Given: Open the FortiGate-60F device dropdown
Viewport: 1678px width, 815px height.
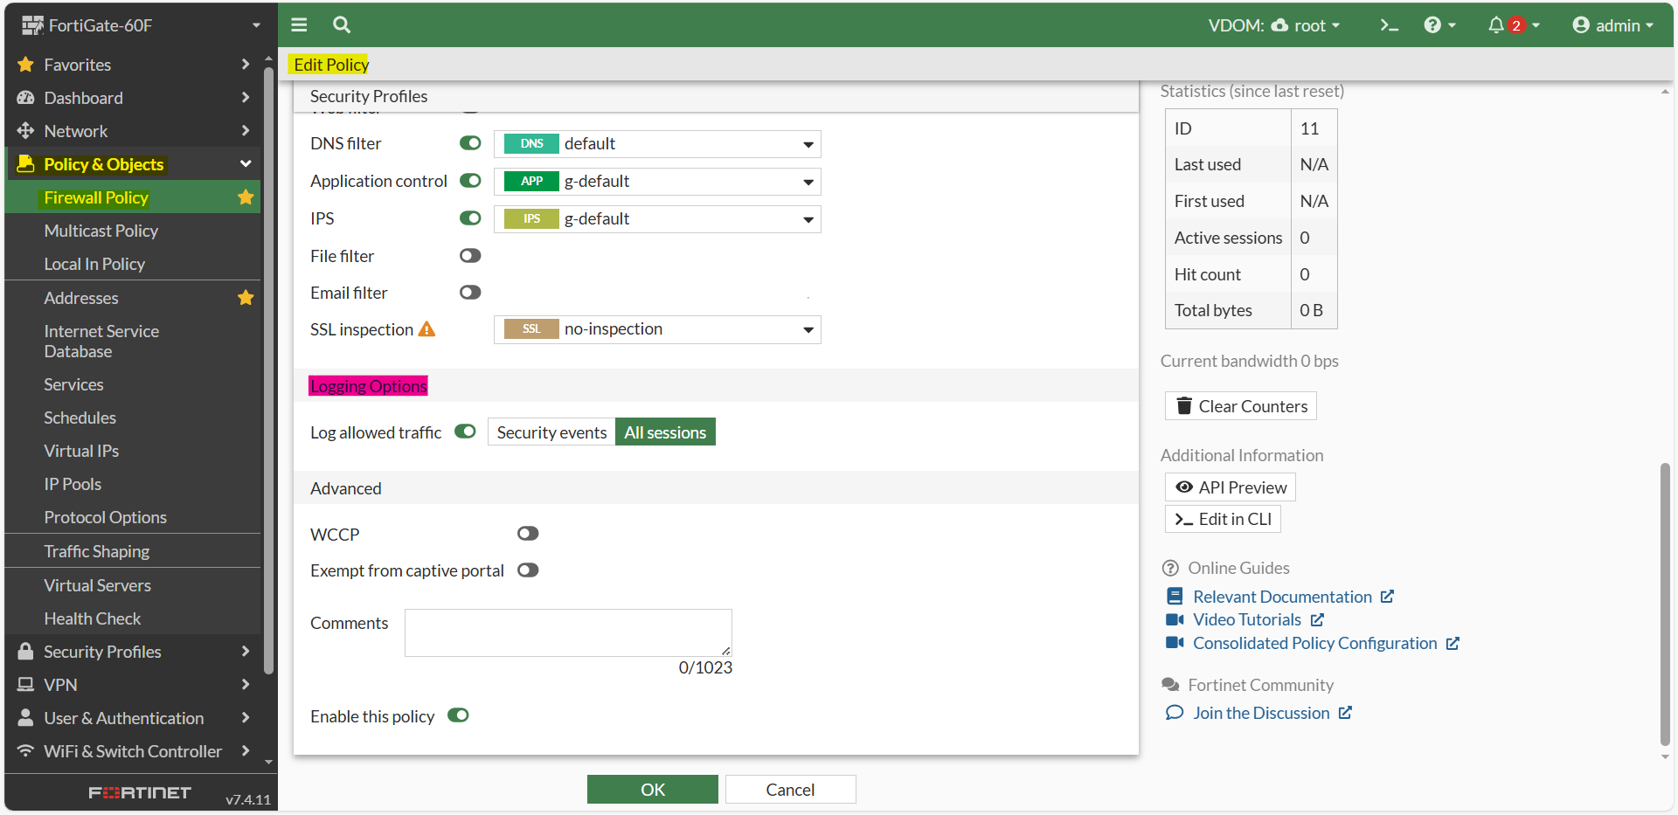Looking at the screenshot, I should pyautogui.click(x=141, y=25).
